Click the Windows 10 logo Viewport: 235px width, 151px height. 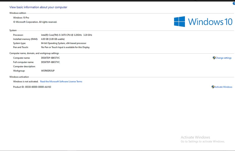(203, 22)
